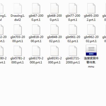Select the blue MNU menu file icon
The image size is (106, 106).
tap(91, 50)
